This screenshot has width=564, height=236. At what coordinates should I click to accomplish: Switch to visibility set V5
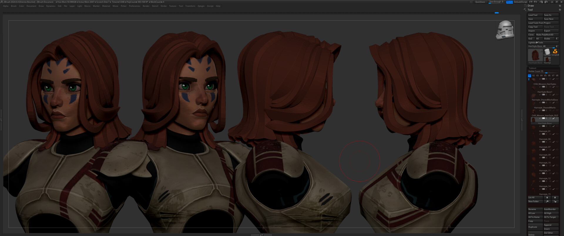point(545,75)
